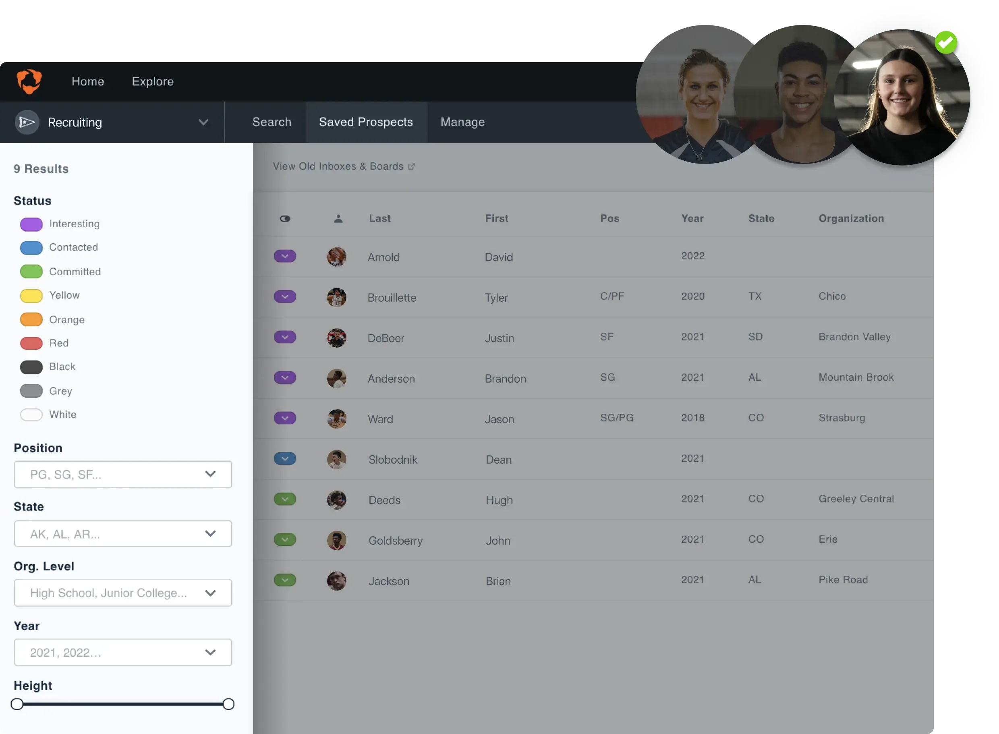Click the person column header icon
This screenshot has width=999, height=734.
[x=338, y=219]
